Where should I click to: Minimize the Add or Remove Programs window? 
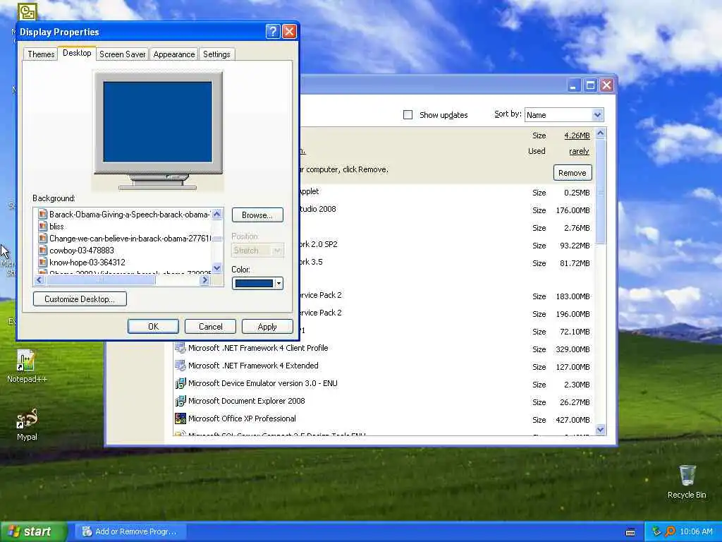573,85
